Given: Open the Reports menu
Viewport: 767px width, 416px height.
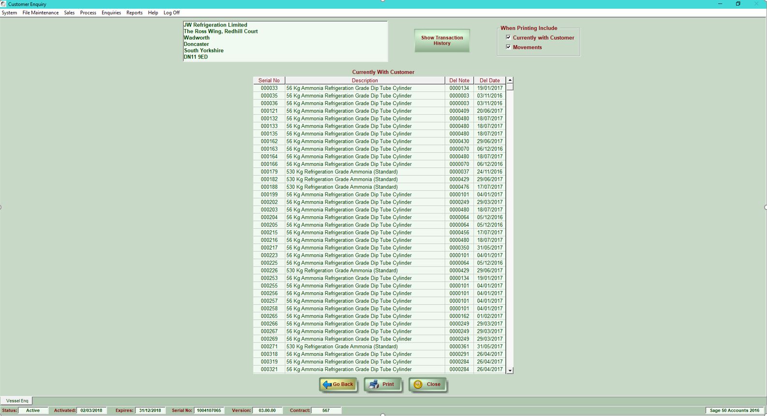Looking at the screenshot, I should click(134, 13).
